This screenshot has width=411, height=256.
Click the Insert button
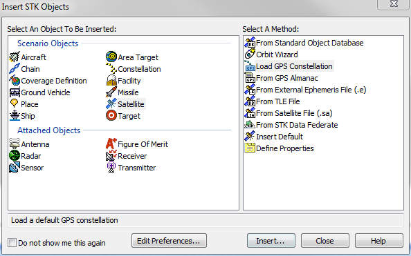(x=271, y=241)
